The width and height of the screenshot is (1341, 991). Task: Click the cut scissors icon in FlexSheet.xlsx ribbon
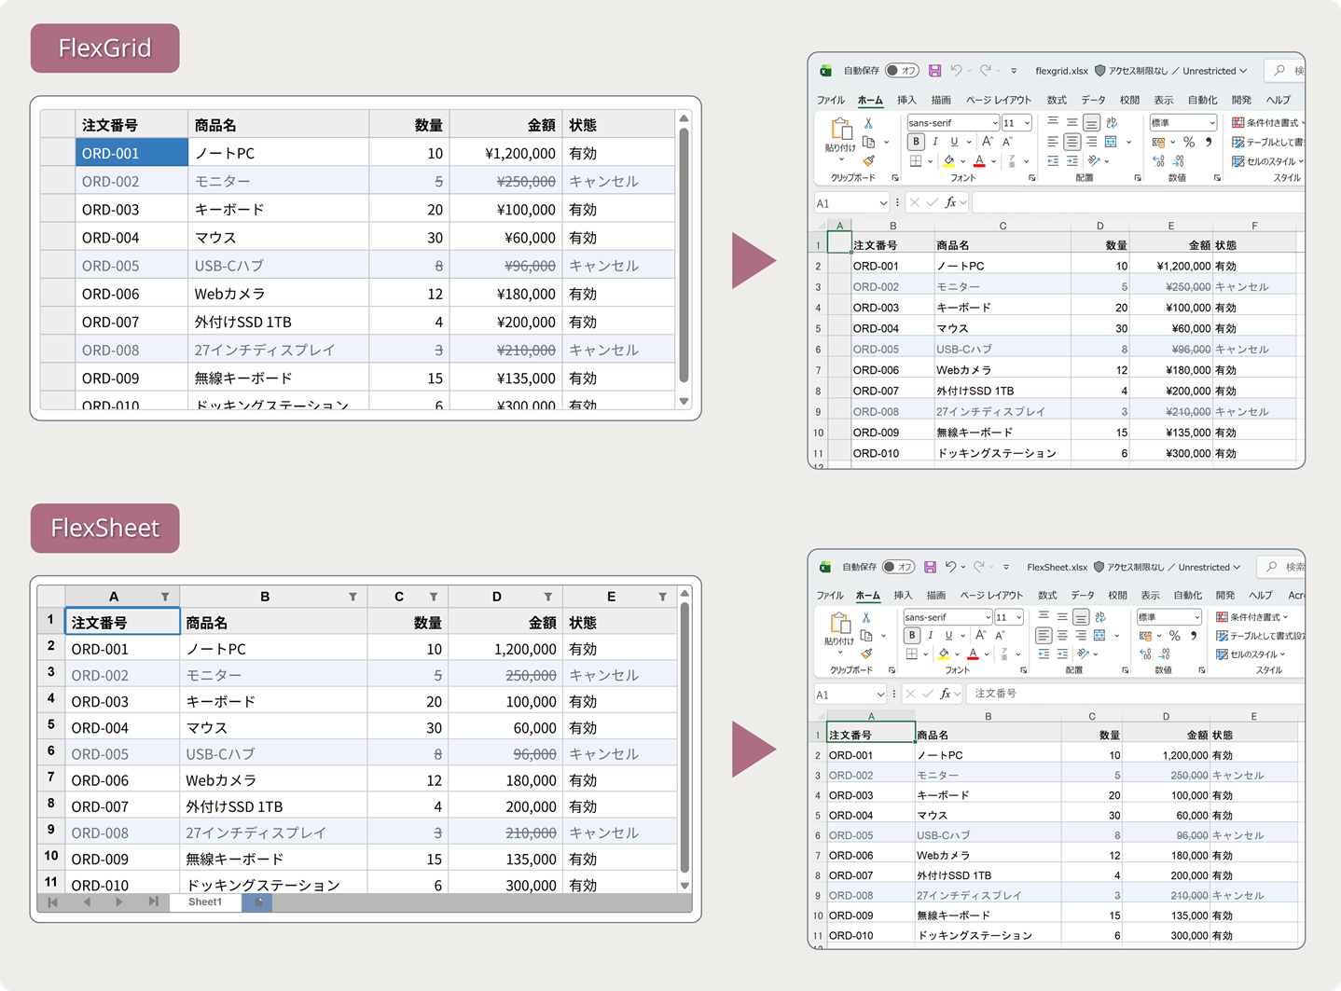866,617
